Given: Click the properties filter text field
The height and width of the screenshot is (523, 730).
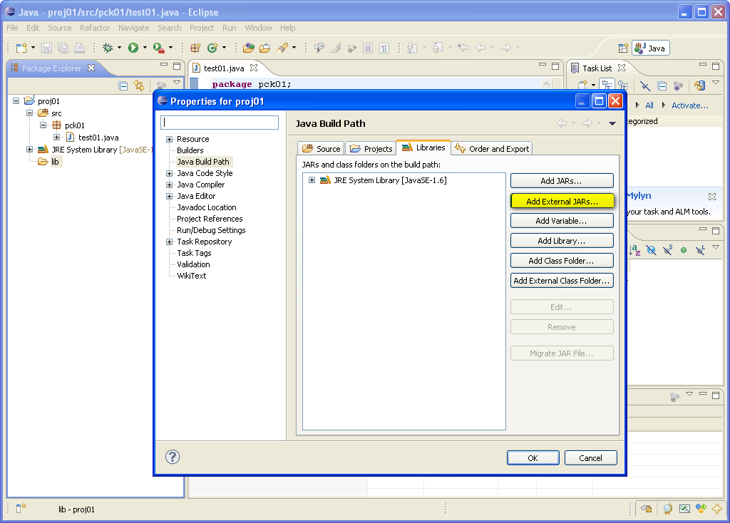Looking at the screenshot, I should (220, 123).
